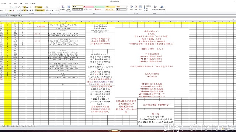Click the Increase Indent icon
Screen dimensions: 236x132
click(32, 11)
